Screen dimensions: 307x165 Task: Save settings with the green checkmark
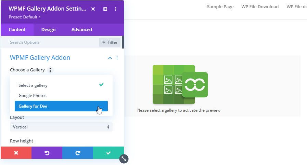pyautogui.click(x=108, y=153)
